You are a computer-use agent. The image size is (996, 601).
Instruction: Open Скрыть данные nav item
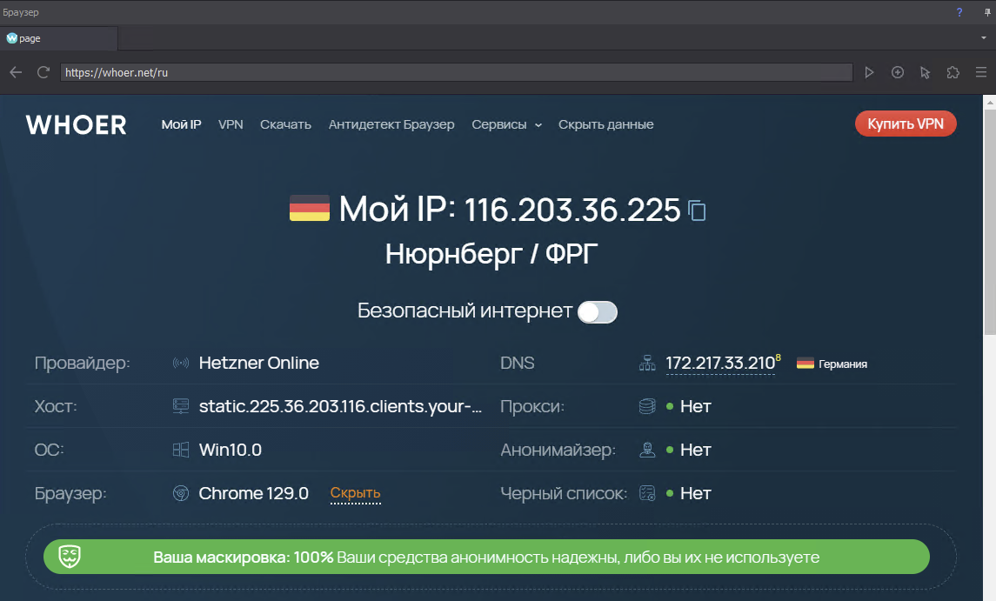(x=606, y=124)
